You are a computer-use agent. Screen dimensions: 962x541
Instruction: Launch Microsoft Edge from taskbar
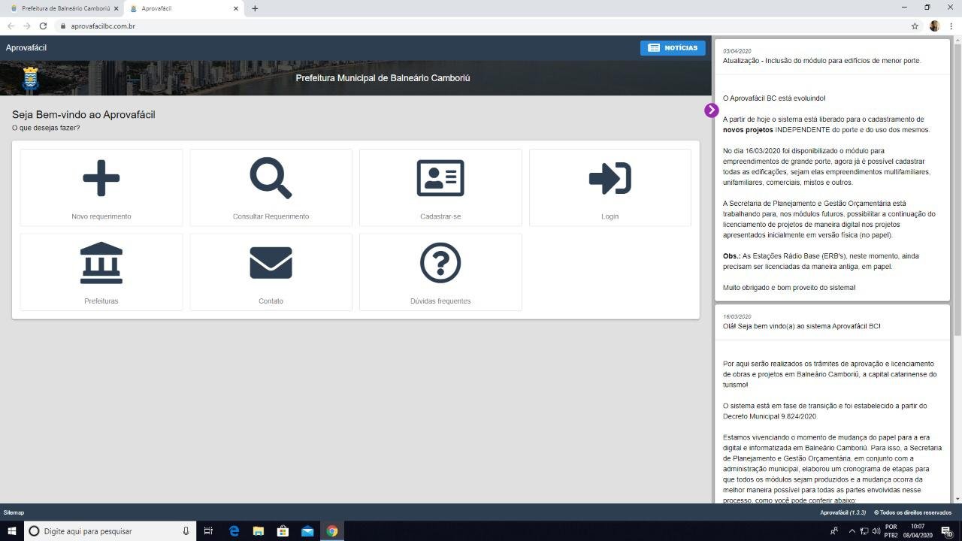point(234,531)
